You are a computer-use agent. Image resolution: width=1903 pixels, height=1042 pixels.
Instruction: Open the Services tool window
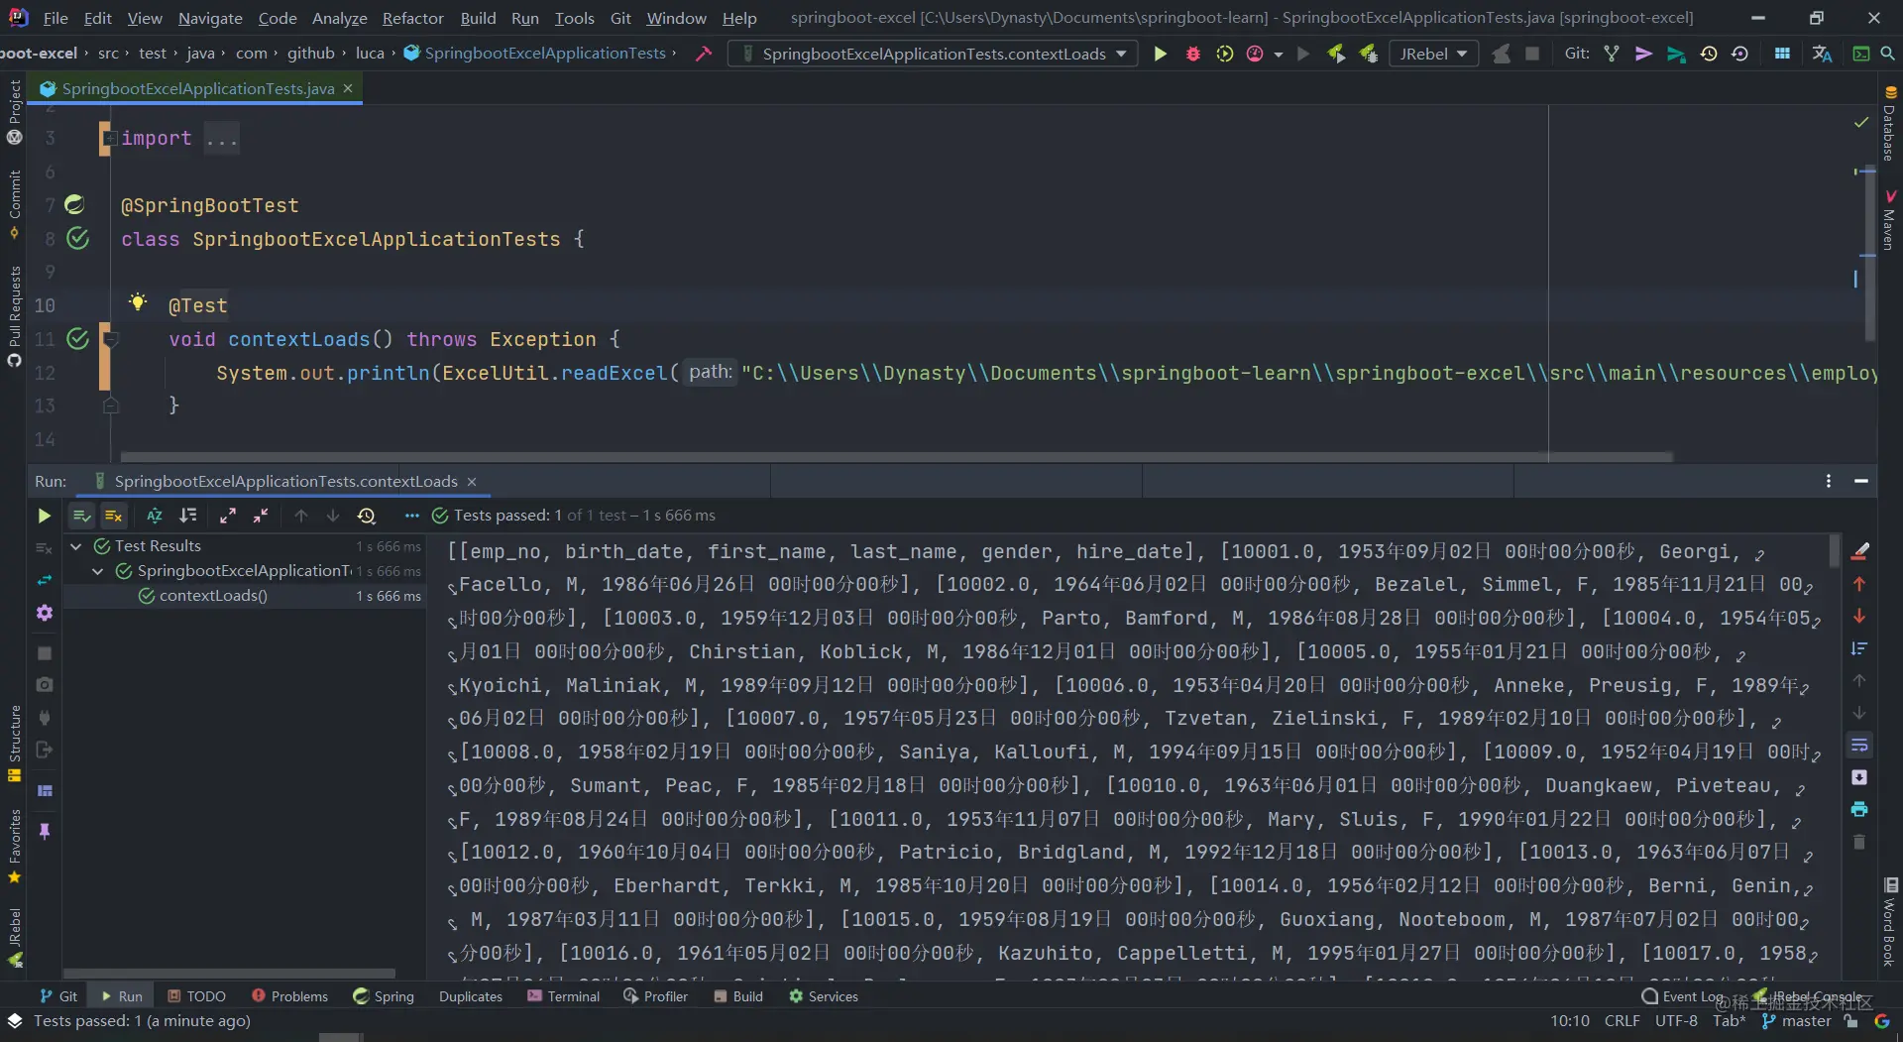[824, 996]
